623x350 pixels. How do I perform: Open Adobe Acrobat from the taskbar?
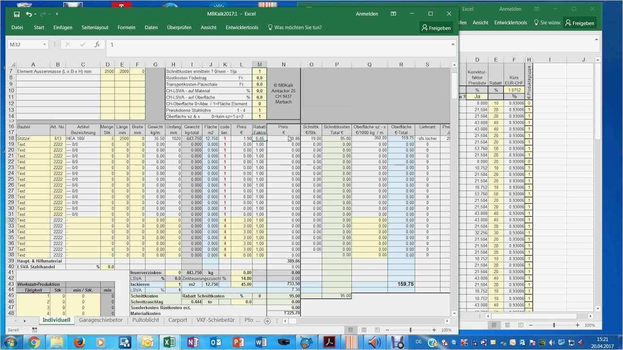pyautogui.click(x=329, y=342)
